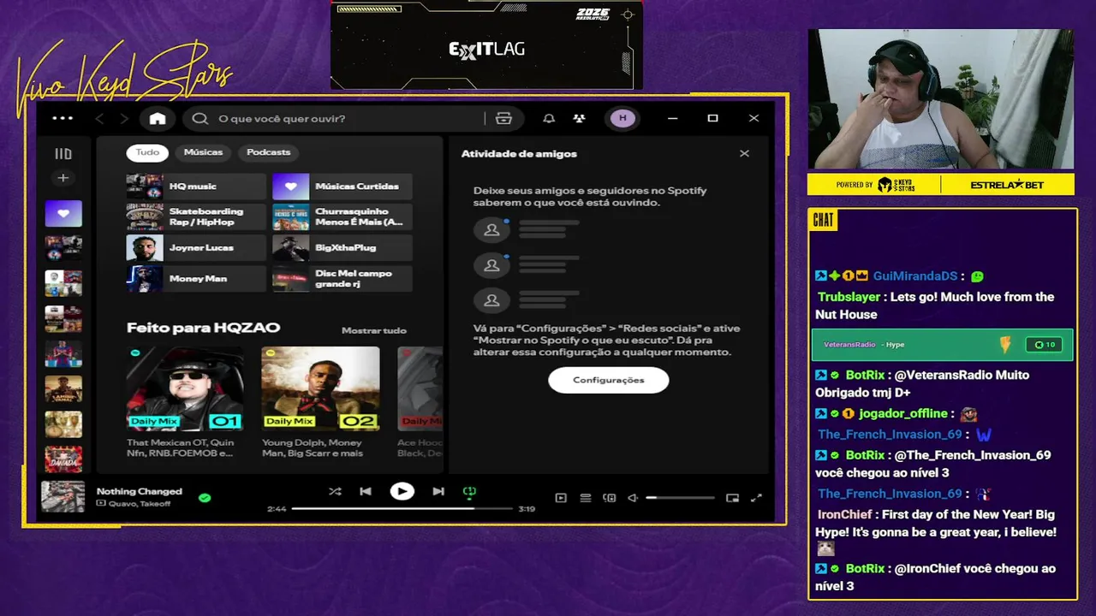Seek on the song progress bar

pyautogui.click(x=402, y=508)
